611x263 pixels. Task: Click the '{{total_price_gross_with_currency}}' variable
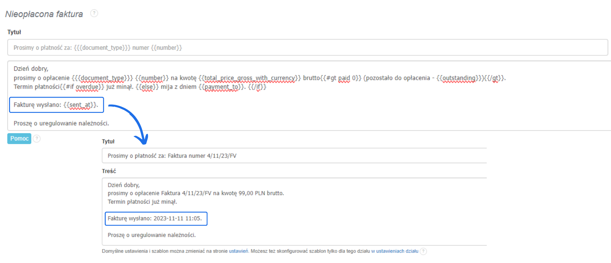click(x=250, y=78)
